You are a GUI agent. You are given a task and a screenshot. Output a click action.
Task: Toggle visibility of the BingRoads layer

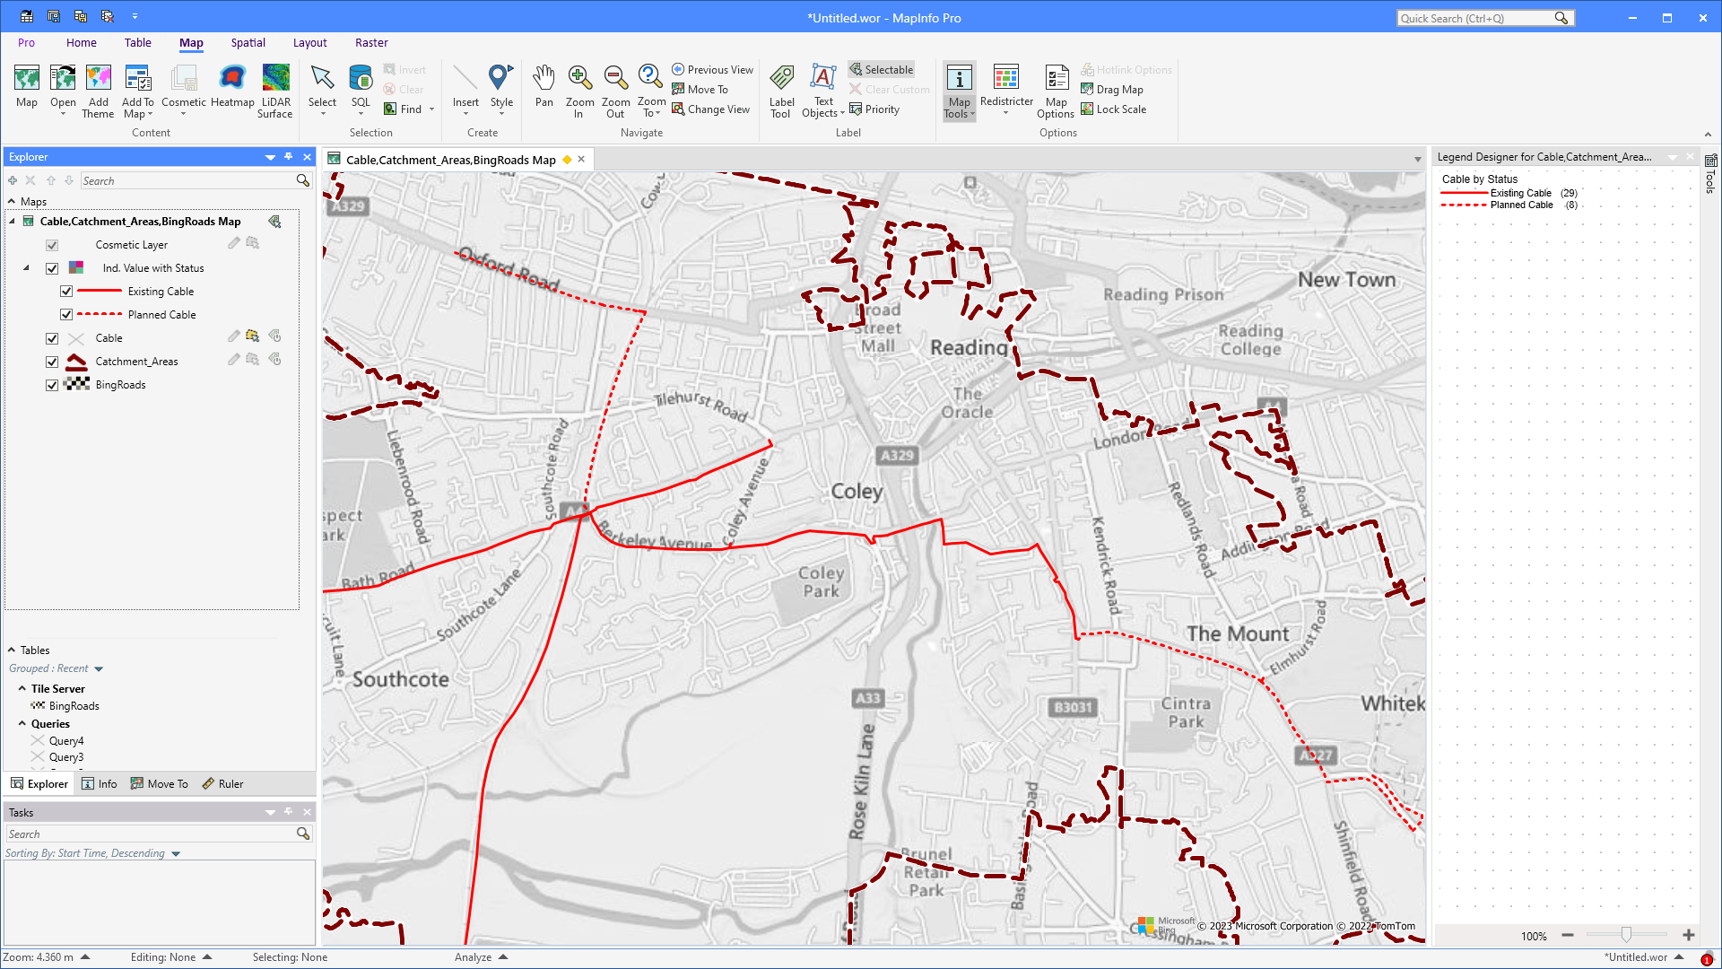[52, 385]
